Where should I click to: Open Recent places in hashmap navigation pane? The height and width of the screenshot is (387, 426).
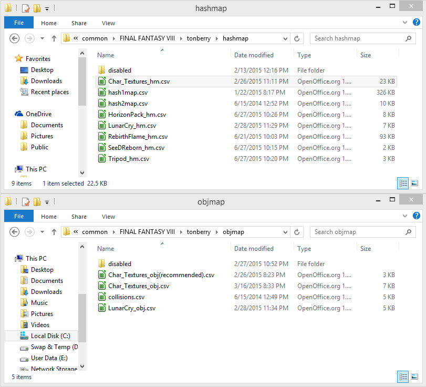click(45, 92)
